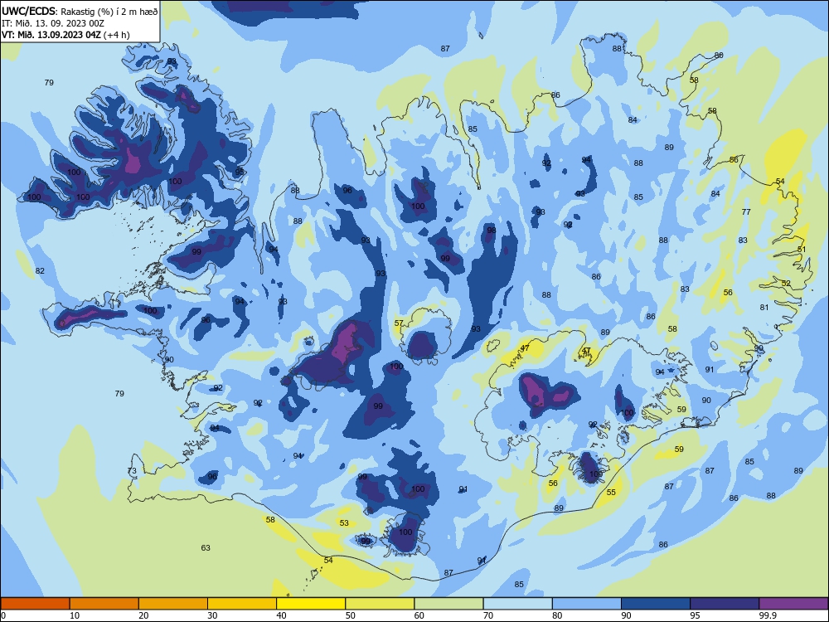Click the title text 'UWC/ECDS: Rakastig (%) í 2 m hæð'
Image resolution: width=829 pixels, height=622 pixels.
[x=80, y=12]
